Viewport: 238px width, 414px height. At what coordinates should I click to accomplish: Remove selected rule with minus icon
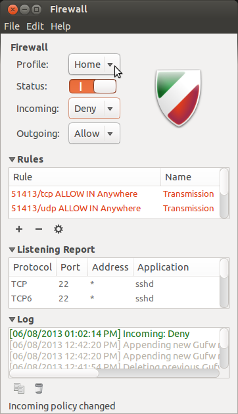tap(39, 229)
